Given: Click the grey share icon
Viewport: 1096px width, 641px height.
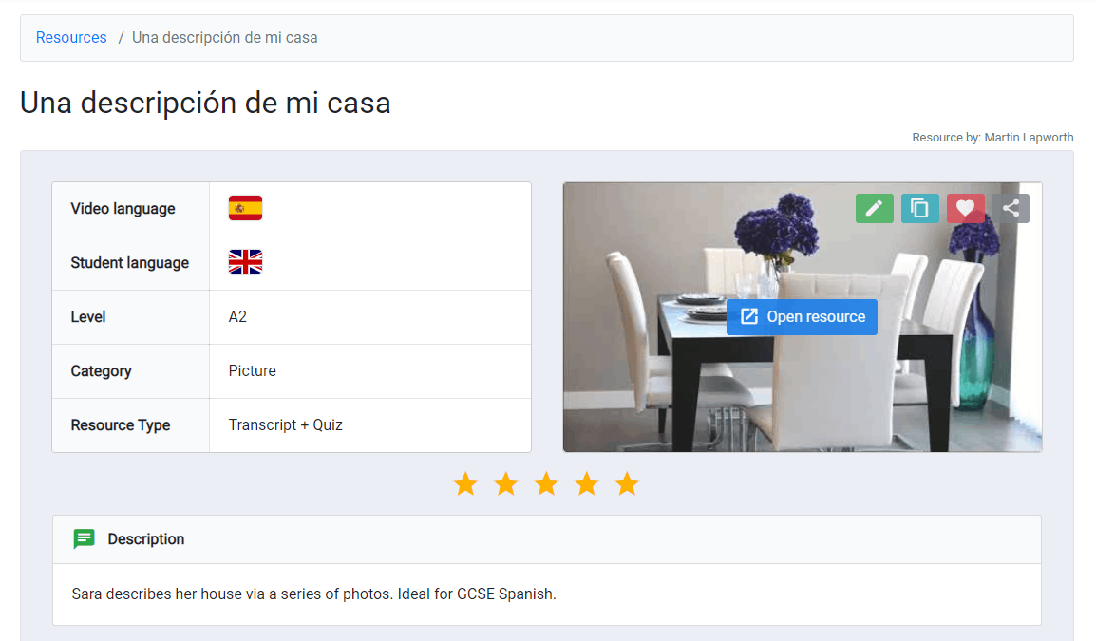Looking at the screenshot, I should [x=1011, y=208].
